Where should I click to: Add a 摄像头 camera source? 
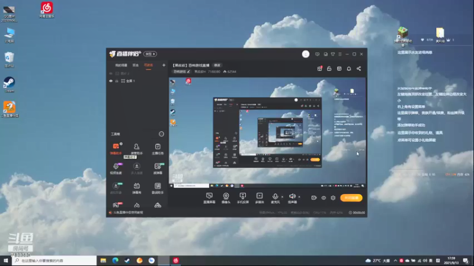tap(226, 198)
